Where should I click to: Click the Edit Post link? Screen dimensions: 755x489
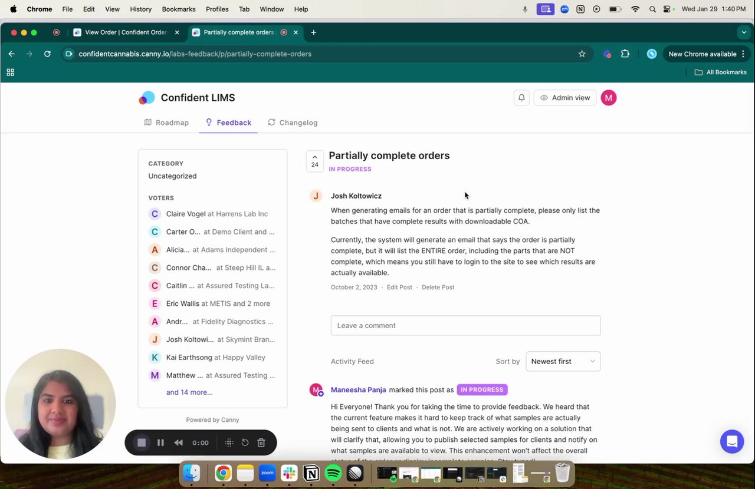coord(399,288)
